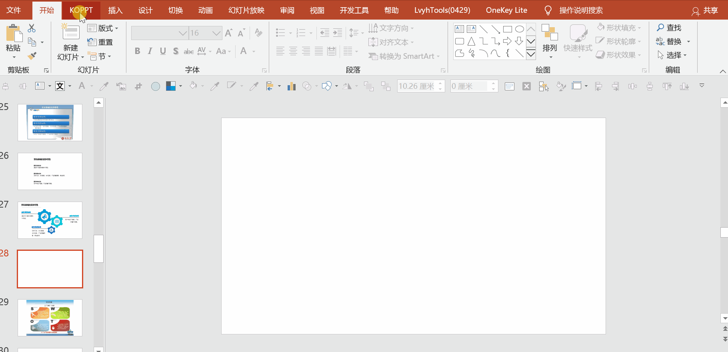
Task: Select the Format Painter brush icon
Action: 32,56
